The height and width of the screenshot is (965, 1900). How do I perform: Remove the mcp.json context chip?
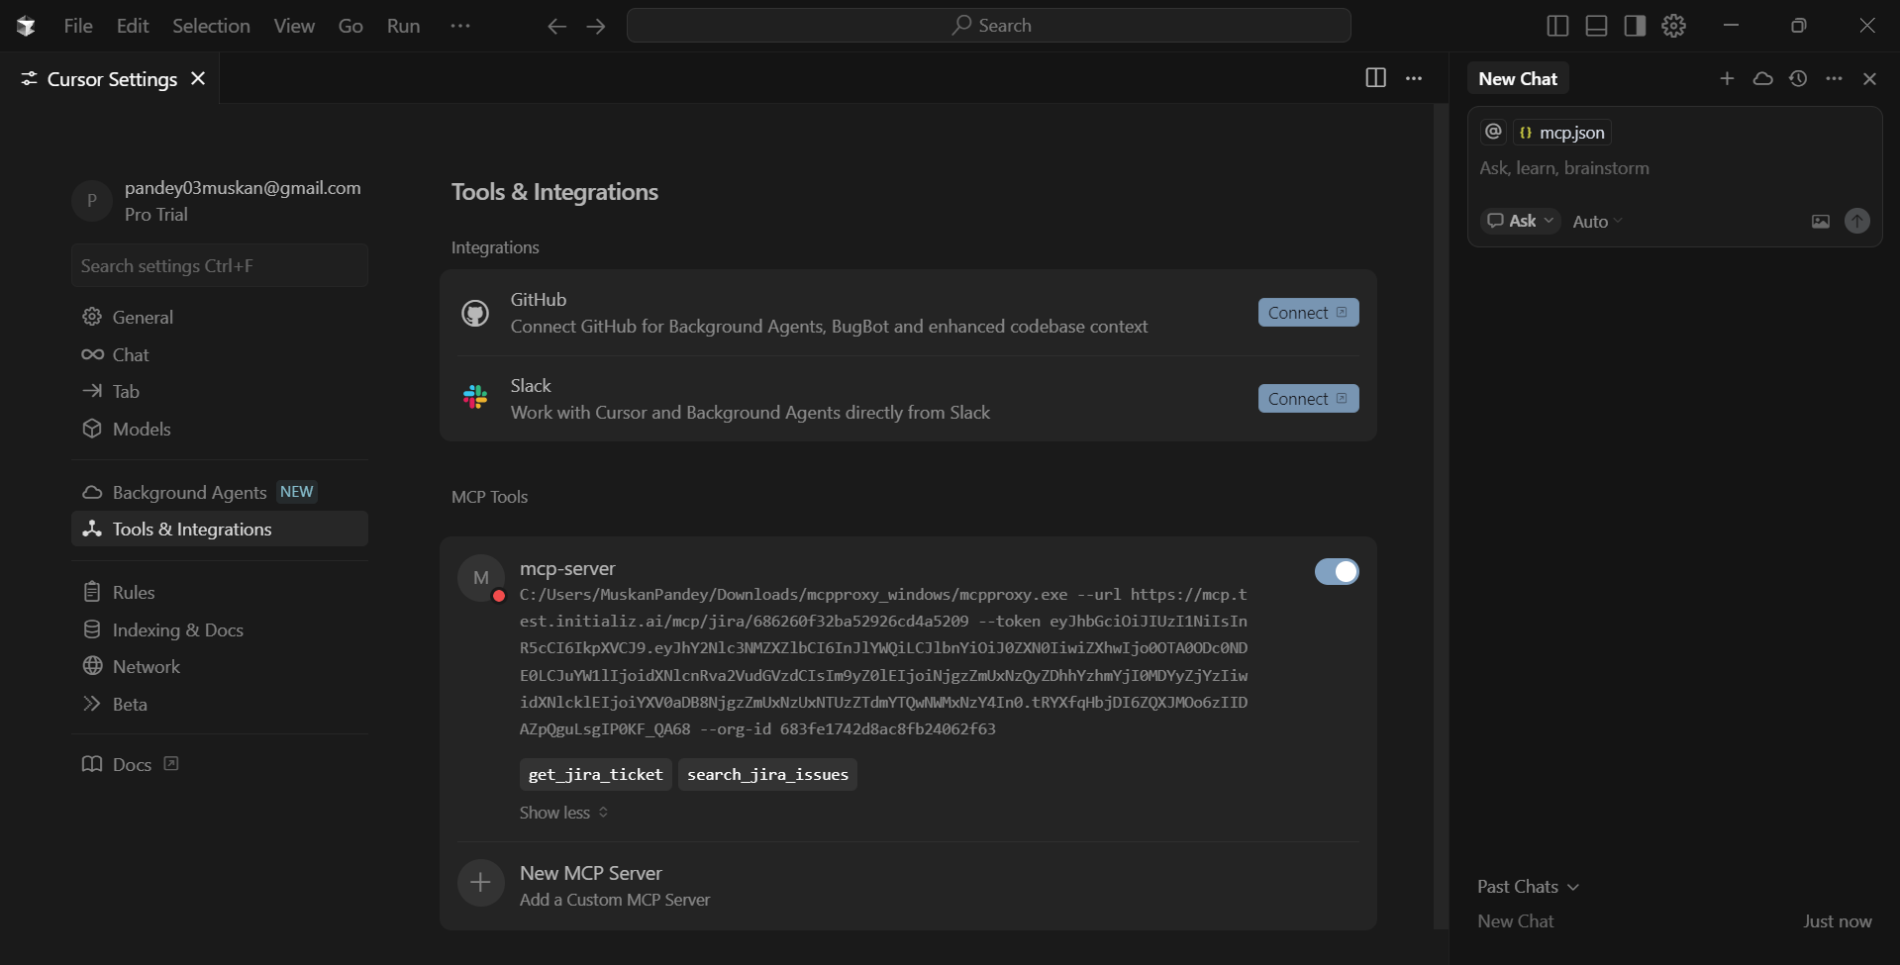click(x=1562, y=132)
